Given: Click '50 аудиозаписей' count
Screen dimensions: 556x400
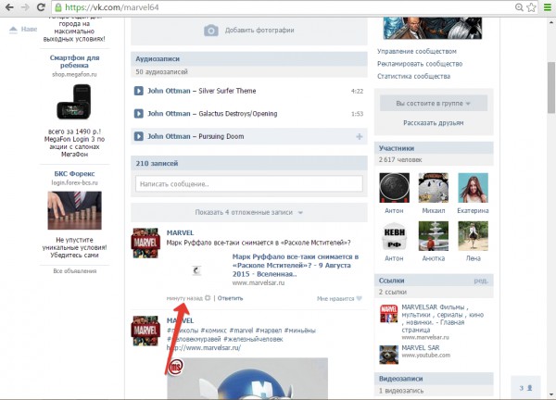Looking at the screenshot, I should pos(161,72).
